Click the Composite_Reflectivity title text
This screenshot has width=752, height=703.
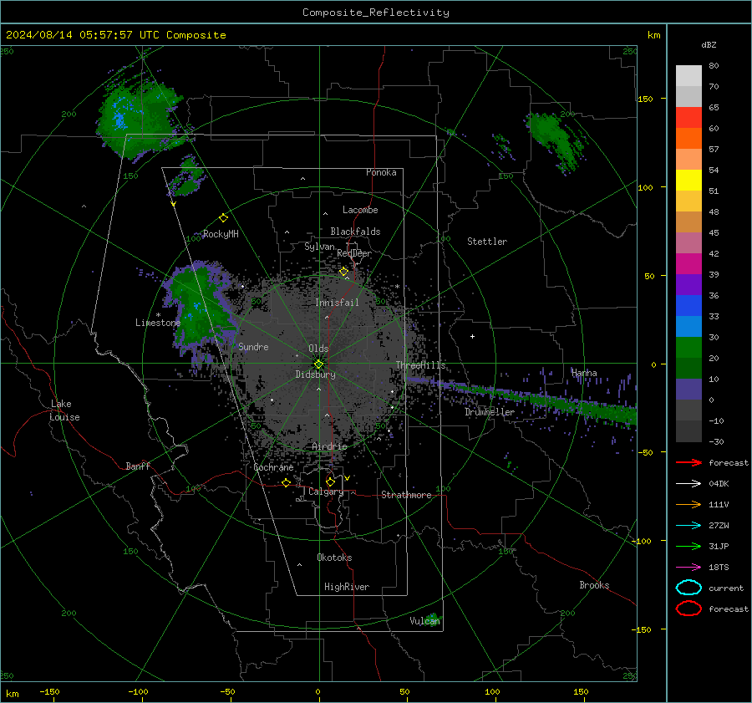(376, 13)
